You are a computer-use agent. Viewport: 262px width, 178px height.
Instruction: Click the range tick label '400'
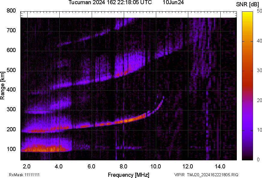[11, 90]
